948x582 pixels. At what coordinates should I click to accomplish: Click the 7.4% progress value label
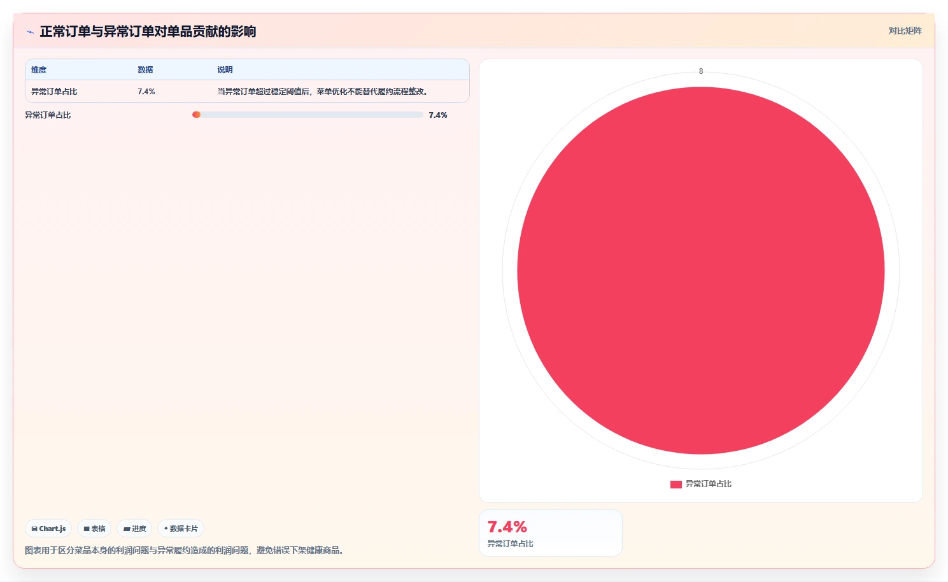click(438, 115)
